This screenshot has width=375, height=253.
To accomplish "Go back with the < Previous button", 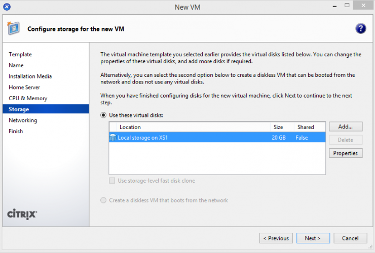I will (276, 238).
